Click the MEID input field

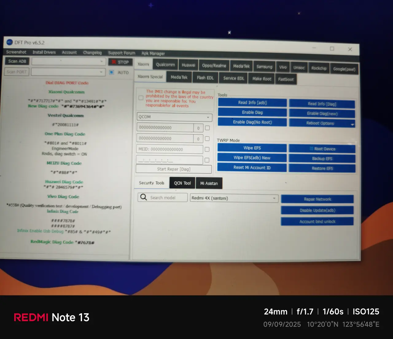(x=170, y=149)
